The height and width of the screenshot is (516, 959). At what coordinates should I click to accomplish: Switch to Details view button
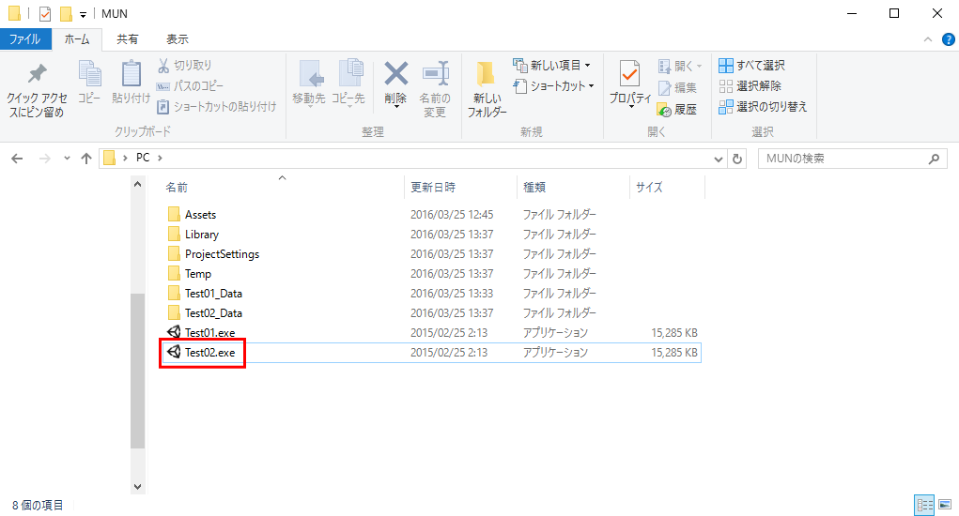click(924, 505)
